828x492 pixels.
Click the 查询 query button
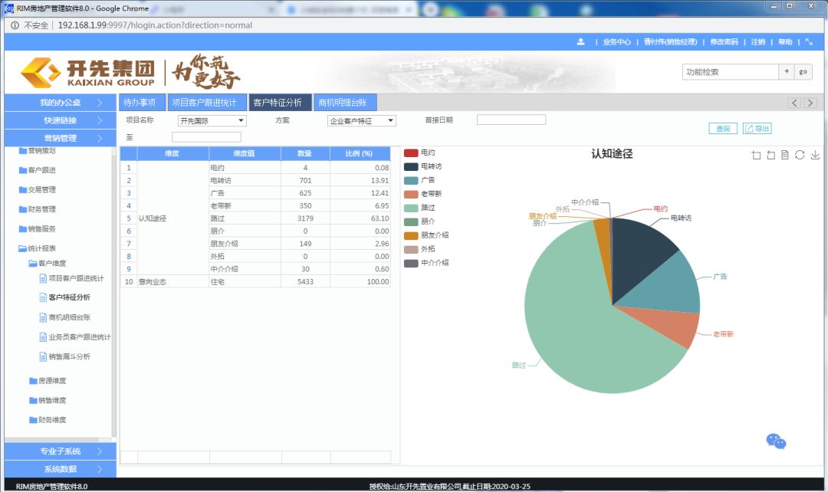[722, 129]
